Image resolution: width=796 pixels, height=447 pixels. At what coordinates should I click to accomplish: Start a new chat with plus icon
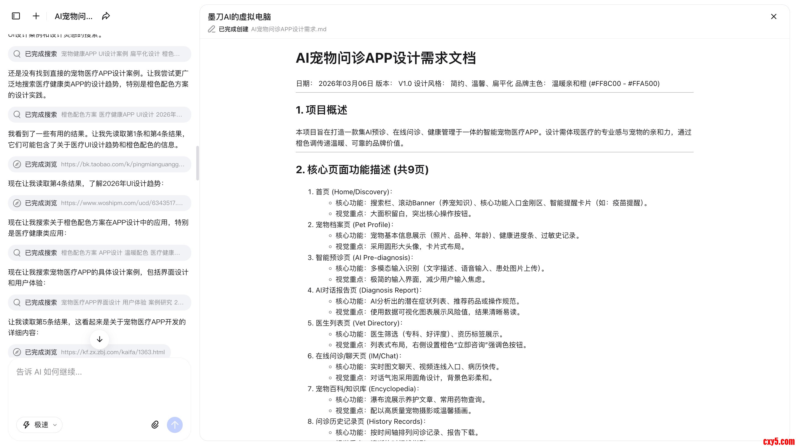coord(36,16)
